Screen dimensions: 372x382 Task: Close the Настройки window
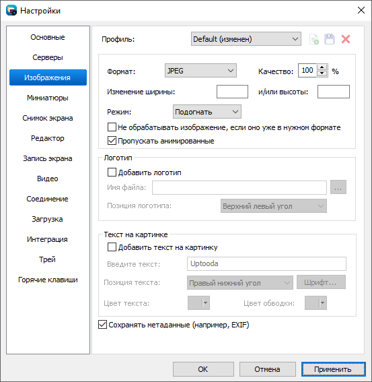point(361,11)
